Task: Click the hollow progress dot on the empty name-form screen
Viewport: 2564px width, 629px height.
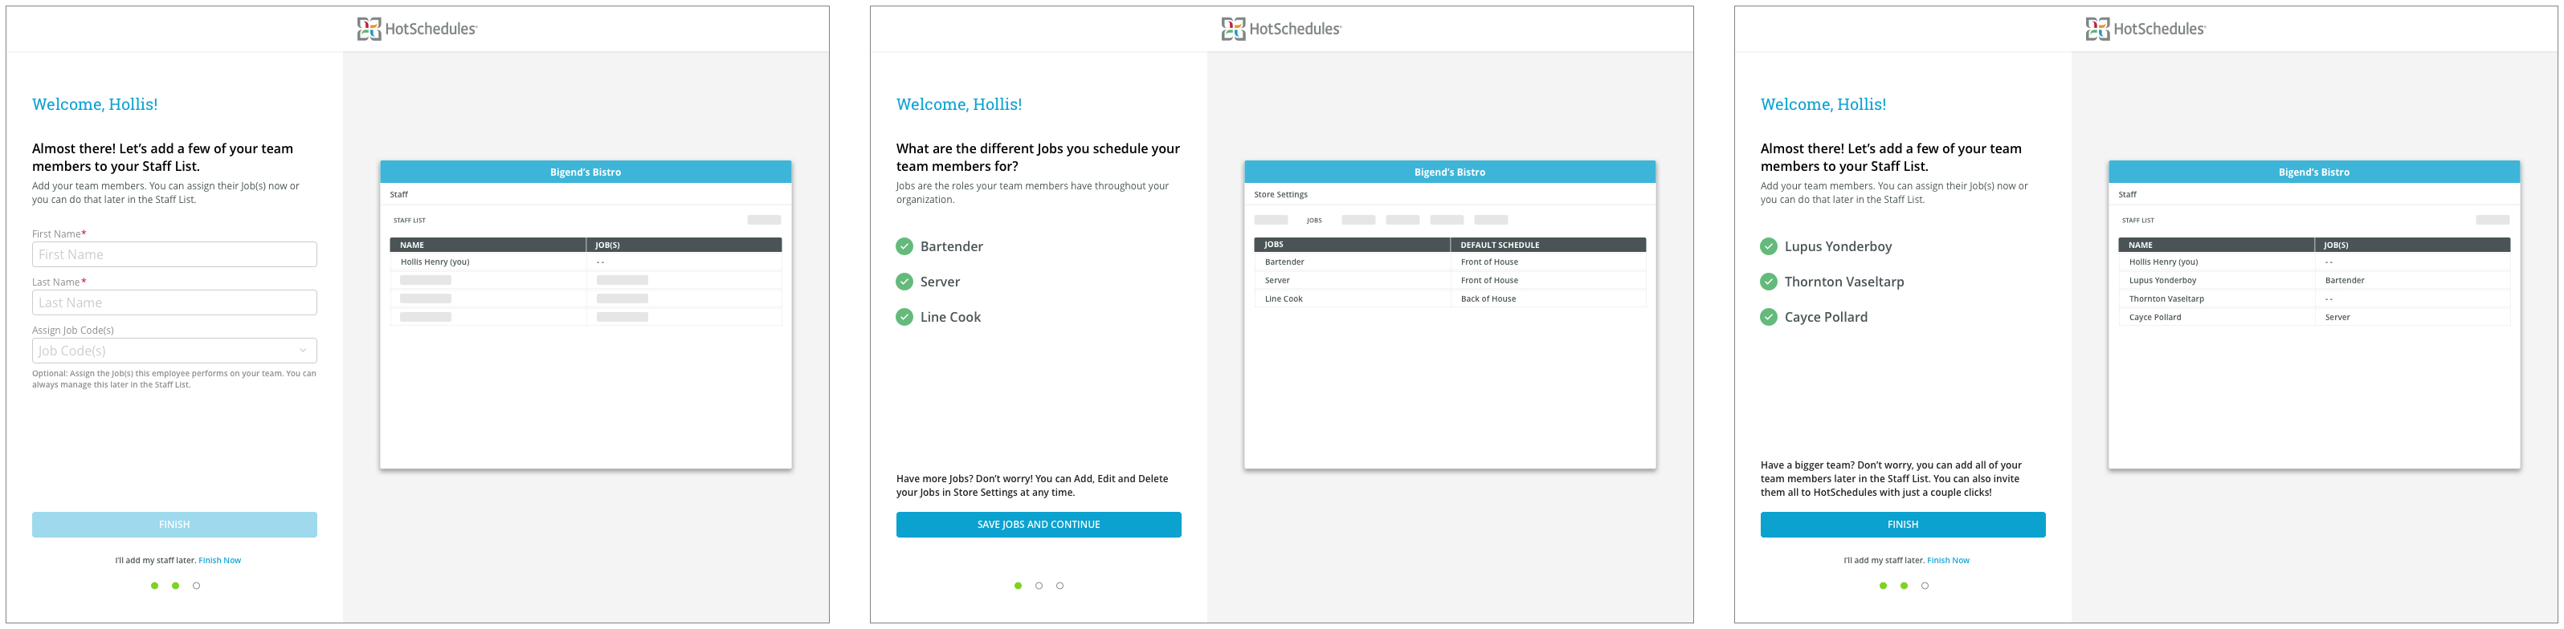Action: [x=196, y=586]
